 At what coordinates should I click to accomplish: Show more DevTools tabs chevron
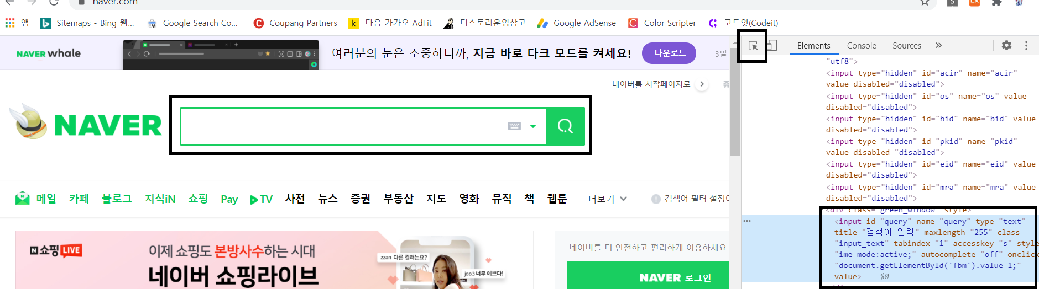(x=938, y=46)
